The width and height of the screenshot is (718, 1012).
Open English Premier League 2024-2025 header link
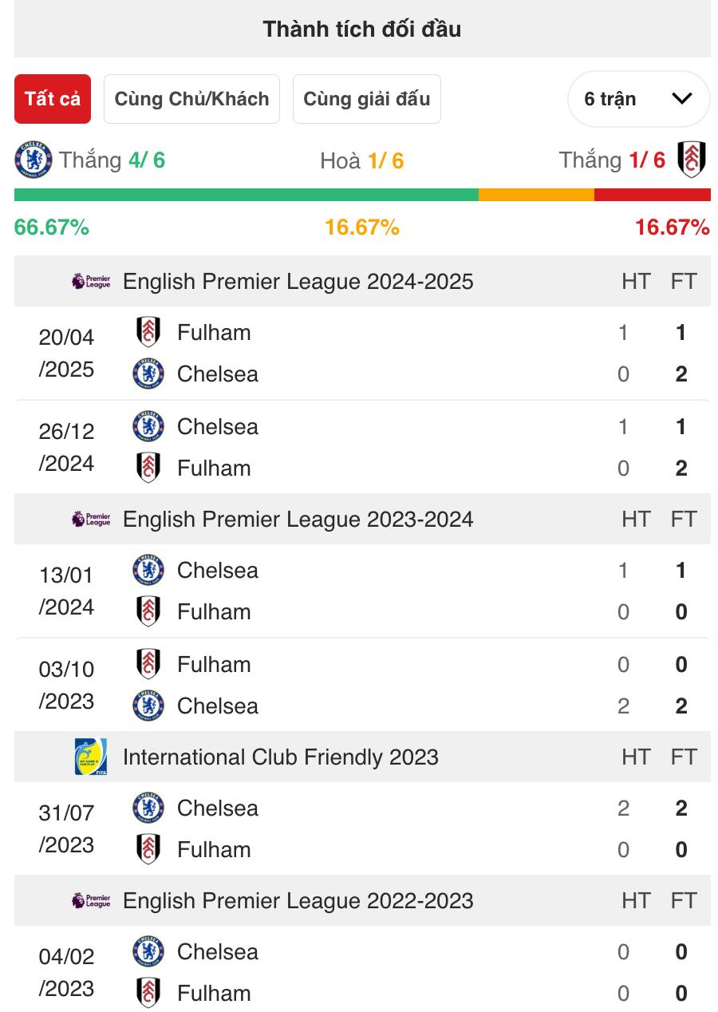coord(298,281)
